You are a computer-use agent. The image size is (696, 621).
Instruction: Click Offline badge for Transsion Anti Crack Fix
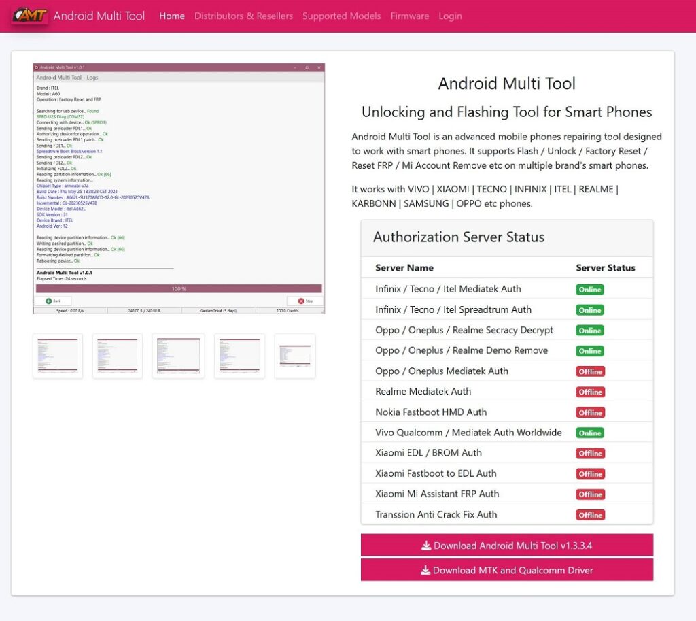pyautogui.click(x=591, y=515)
